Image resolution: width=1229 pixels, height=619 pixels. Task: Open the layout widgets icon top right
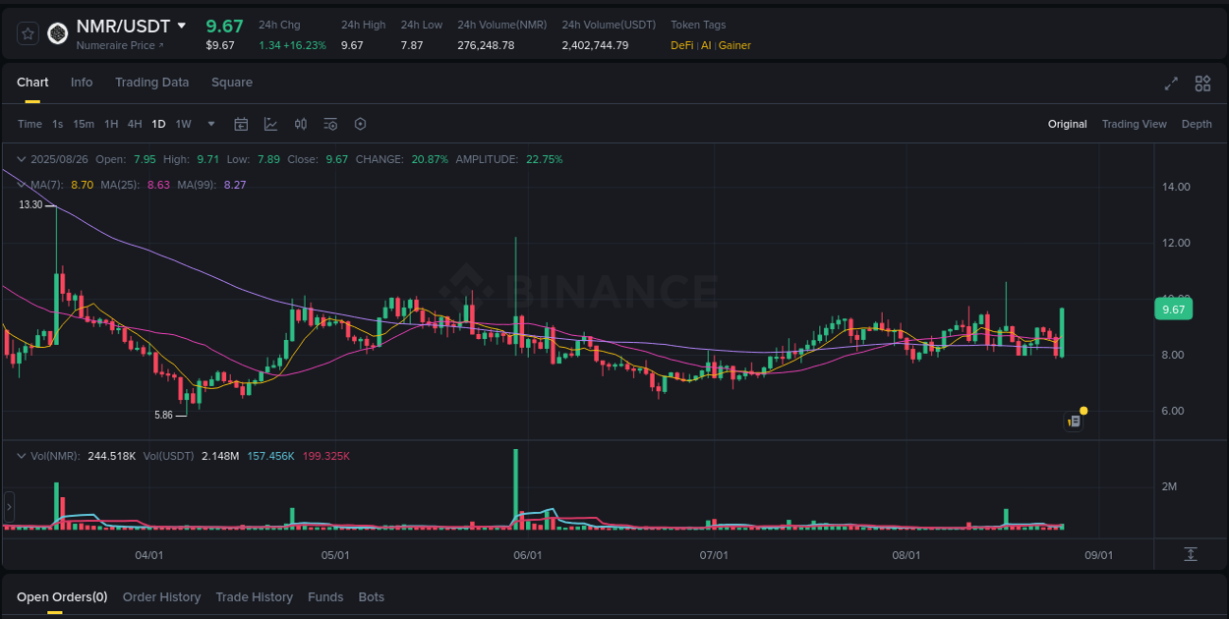click(x=1202, y=84)
